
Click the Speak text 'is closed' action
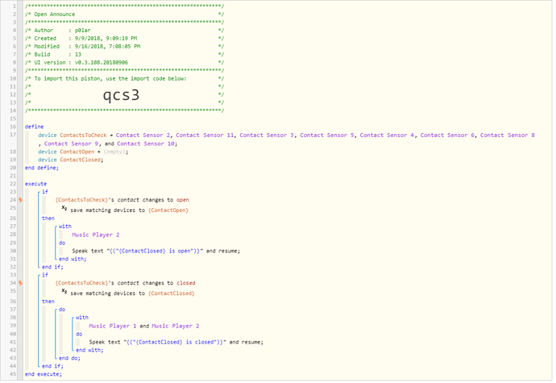[x=176, y=342]
